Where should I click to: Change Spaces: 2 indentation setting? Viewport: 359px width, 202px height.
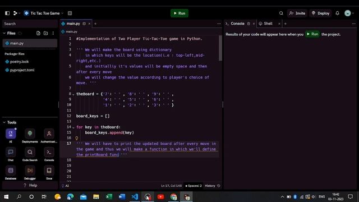[x=193, y=186]
